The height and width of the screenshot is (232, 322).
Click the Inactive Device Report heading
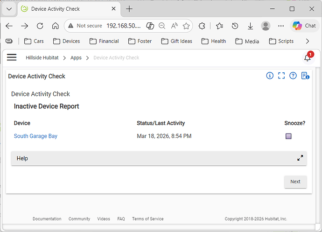coord(46,106)
